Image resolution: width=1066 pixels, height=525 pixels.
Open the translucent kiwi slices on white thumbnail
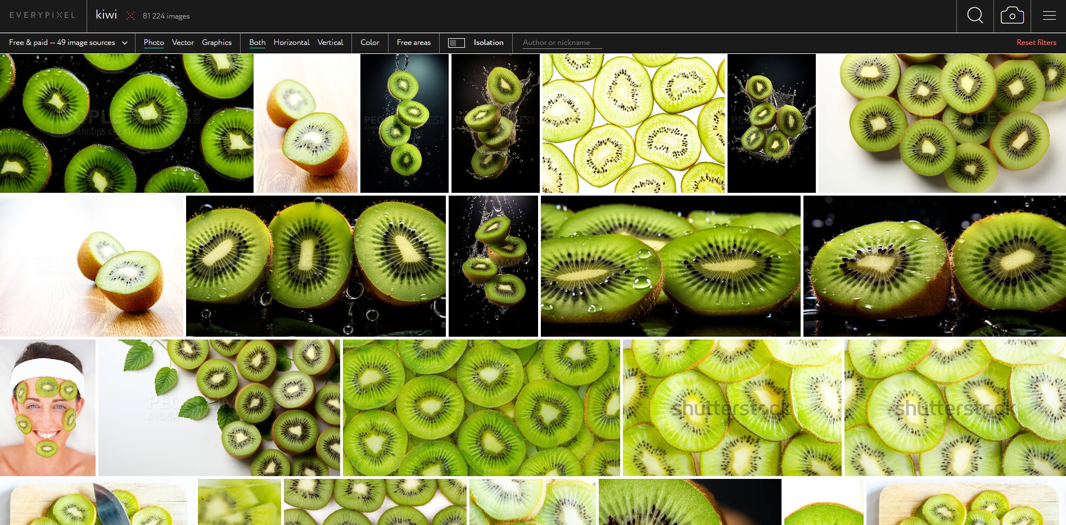[634, 123]
